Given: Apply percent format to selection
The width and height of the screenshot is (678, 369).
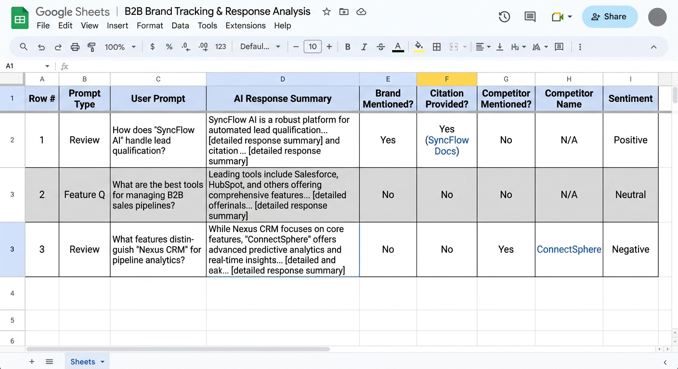Looking at the screenshot, I should pyautogui.click(x=169, y=47).
